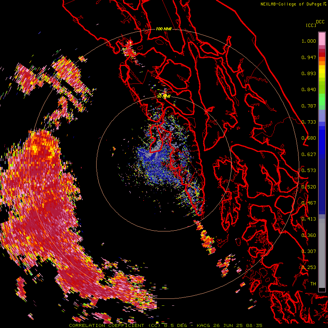Click the 0.520 scale value

[x=309, y=187]
